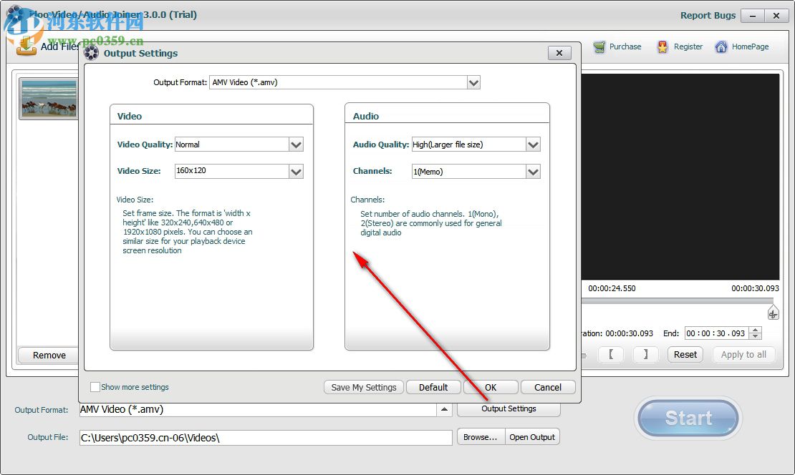Image resolution: width=795 pixels, height=475 pixels.
Task: Open the Video Quality dropdown
Action: point(296,145)
